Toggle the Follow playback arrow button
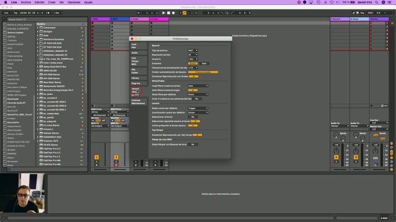 139,13
